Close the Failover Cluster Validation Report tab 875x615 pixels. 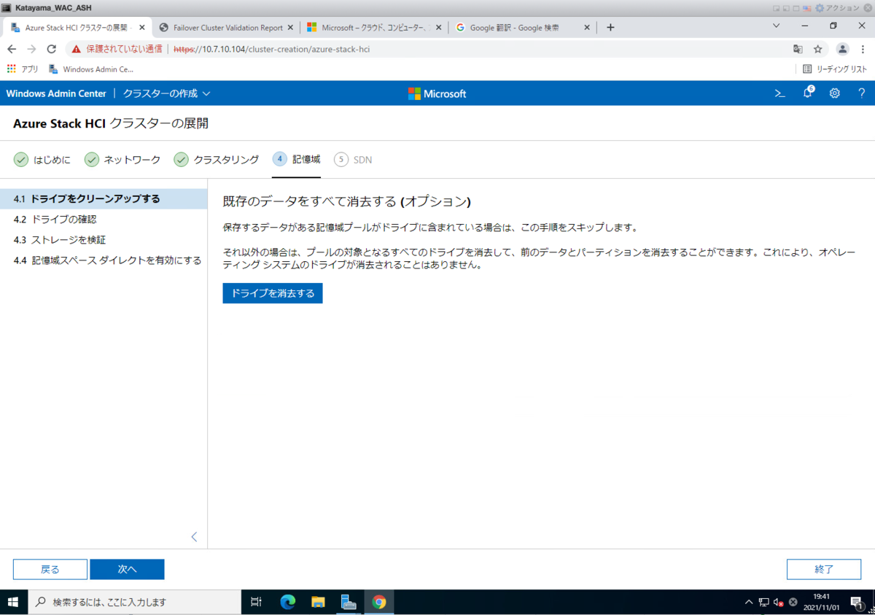[290, 28]
